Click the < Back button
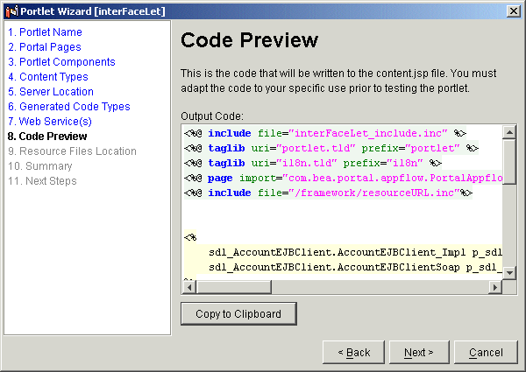The image size is (526, 372). point(353,352)
